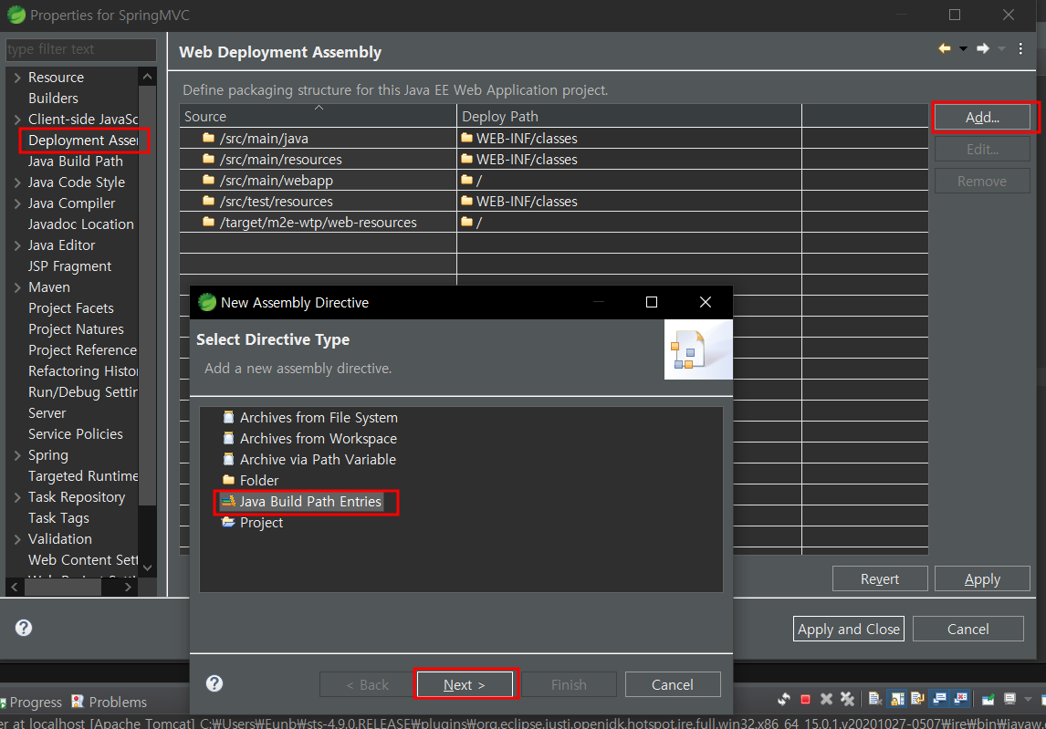The image size is (1046, 729).
Task: Click the back arrow in properties header
Action: coord(945,48)
